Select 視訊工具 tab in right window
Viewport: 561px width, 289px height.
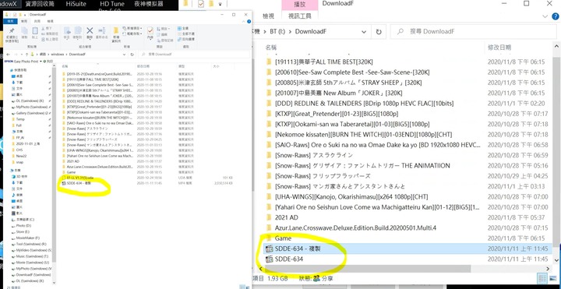coord(299,16)
